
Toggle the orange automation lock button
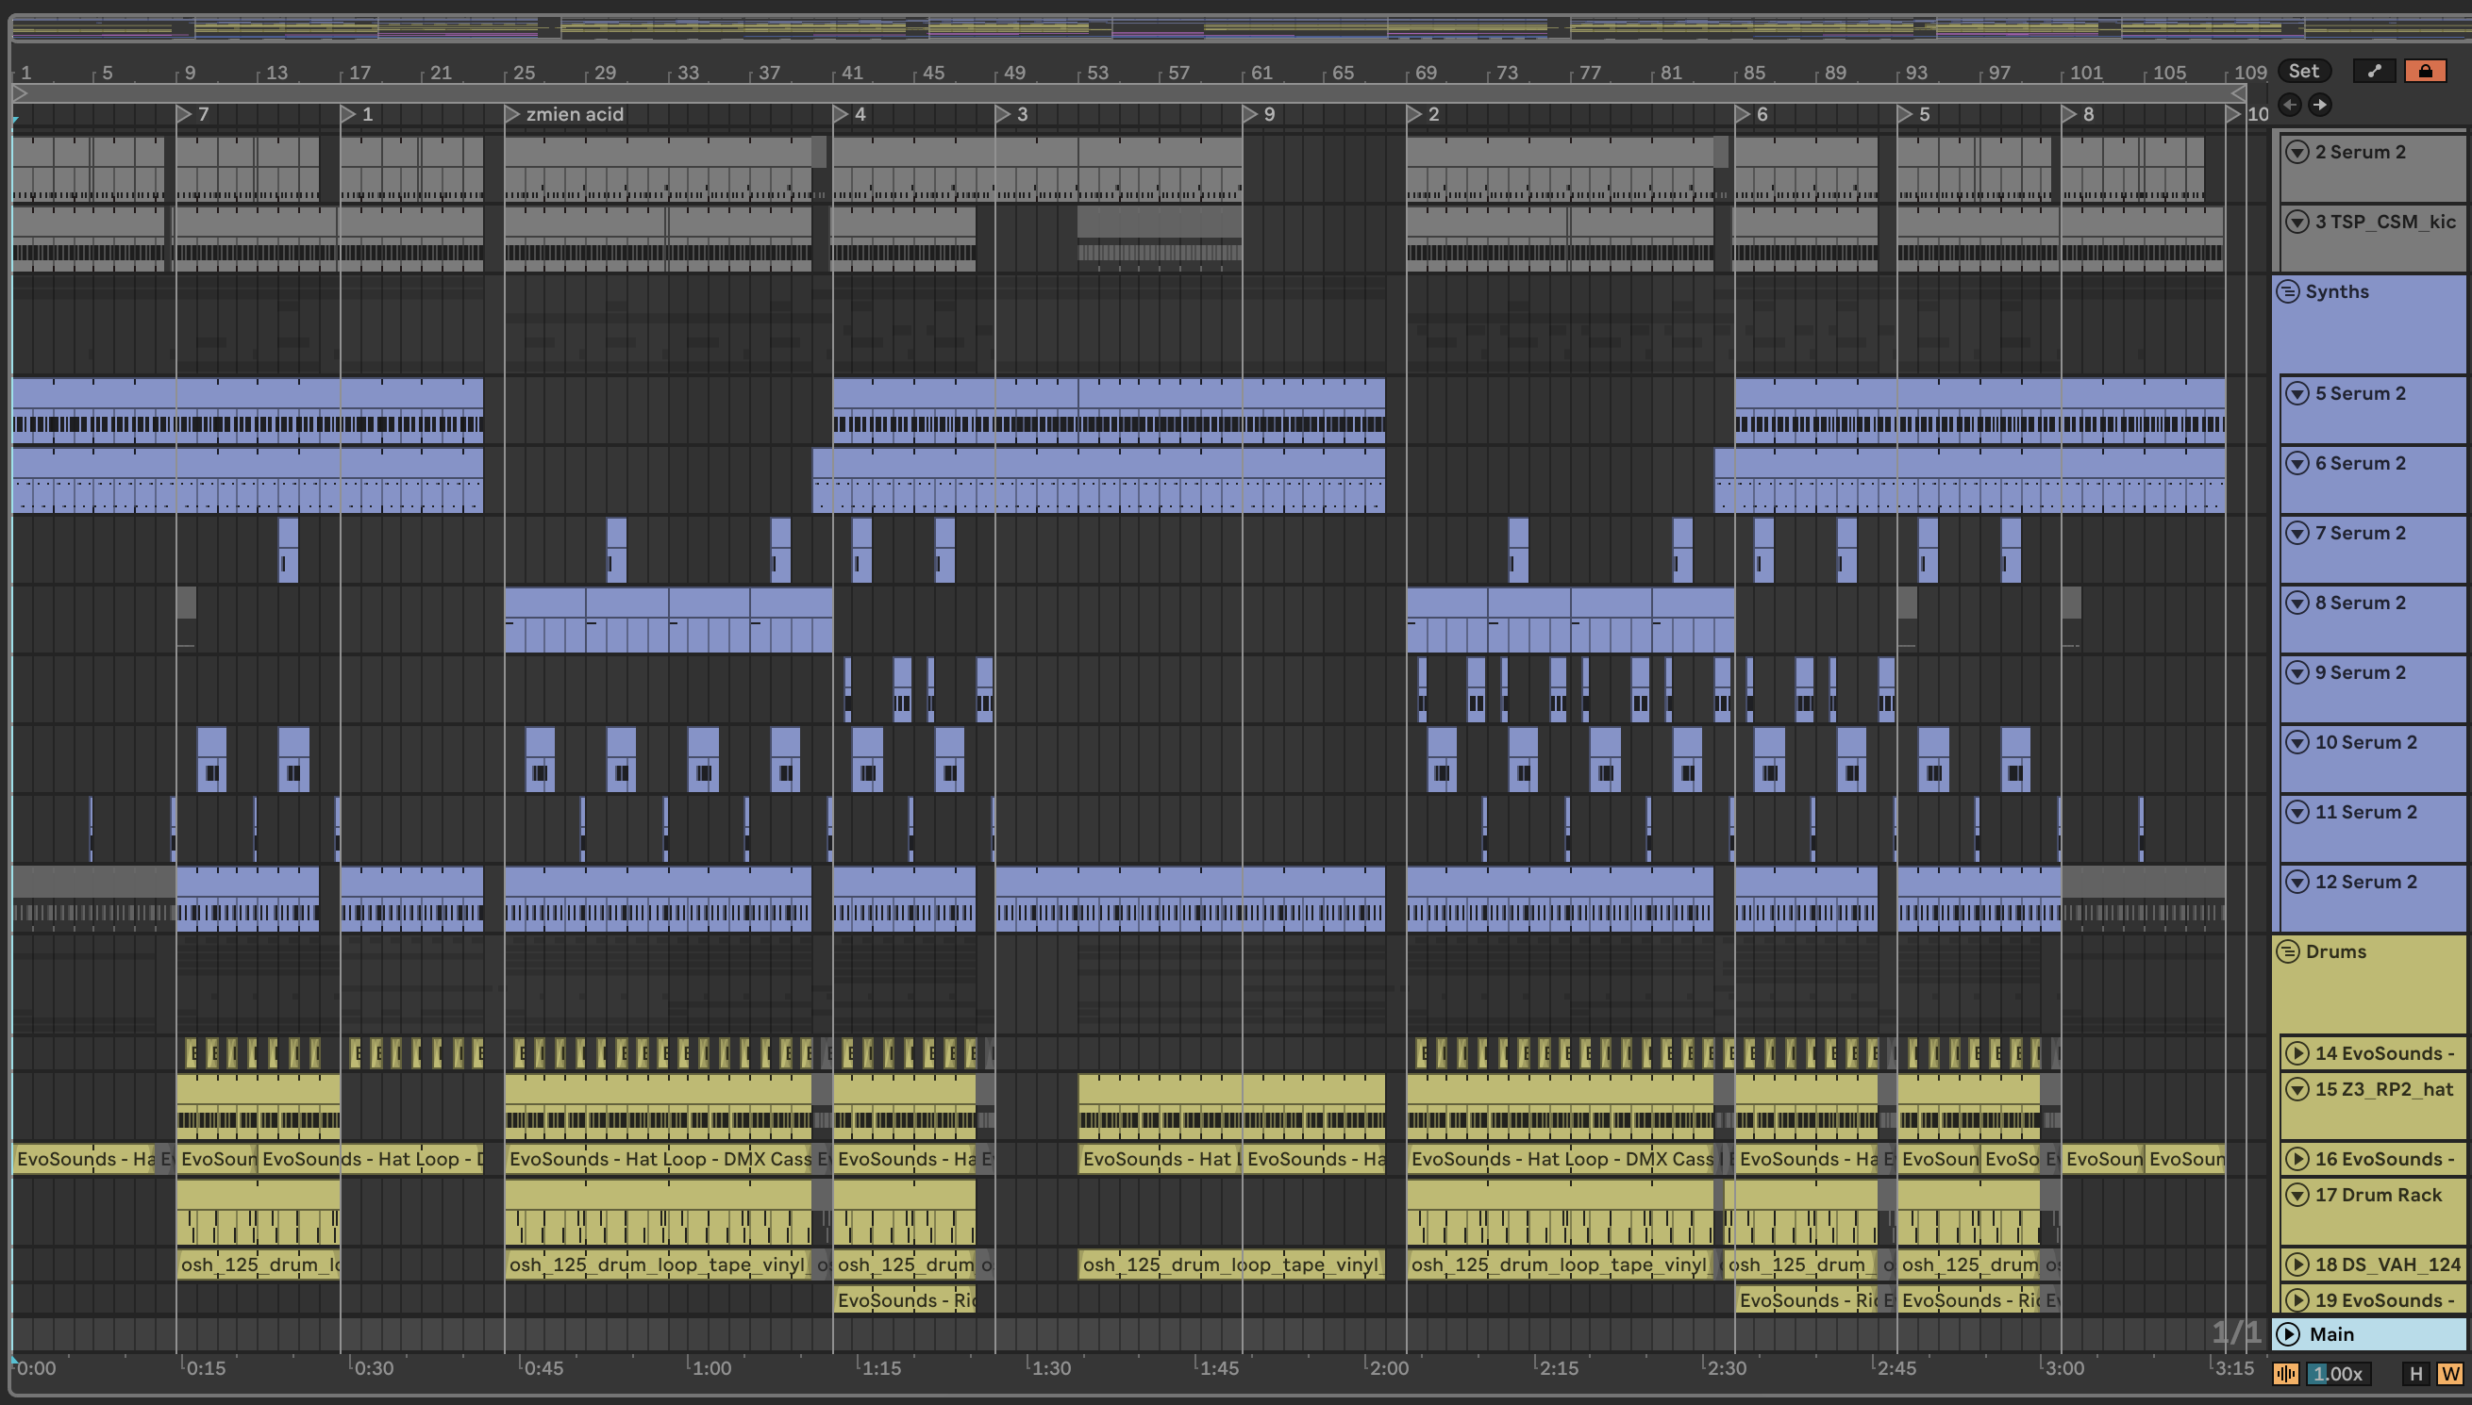pos(2425,71)
